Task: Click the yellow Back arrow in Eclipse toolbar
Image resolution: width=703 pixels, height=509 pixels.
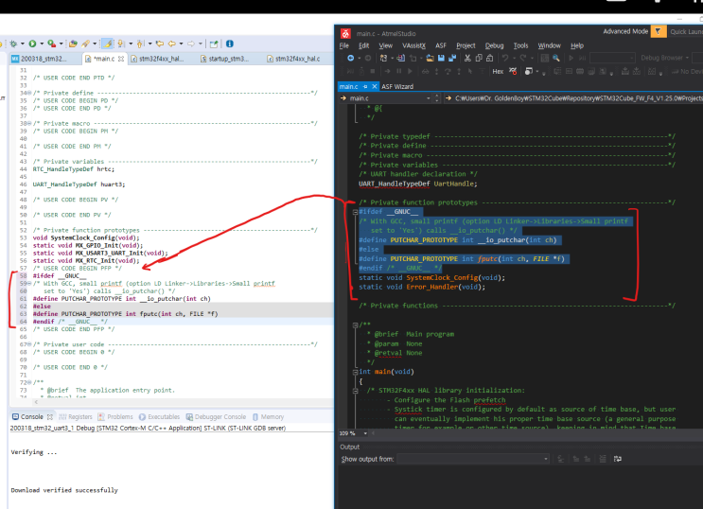Action: 171,44
